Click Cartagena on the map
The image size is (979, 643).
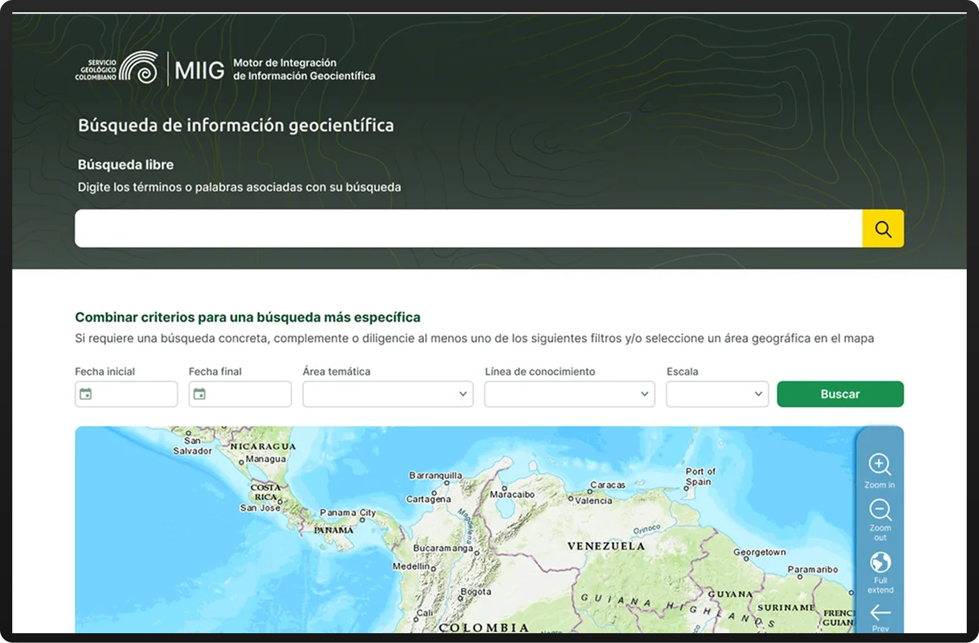(x=428, y=499)
